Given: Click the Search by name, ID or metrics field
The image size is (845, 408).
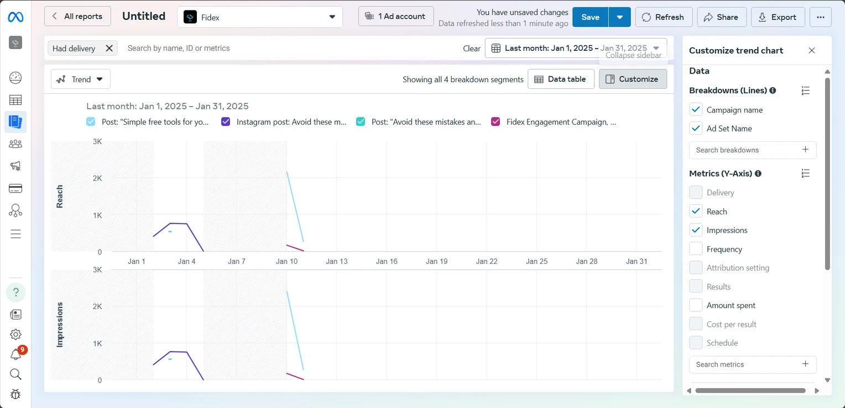Looking at the screenshot, I should pos(290,48).
